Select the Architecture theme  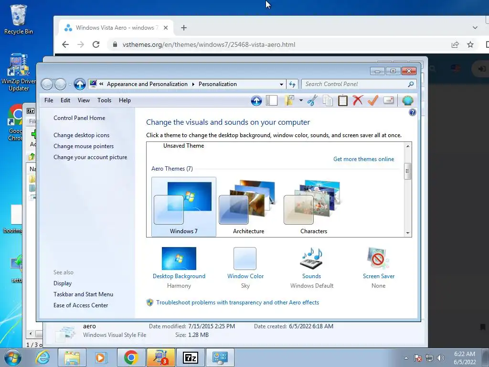[x=248, y=207]
